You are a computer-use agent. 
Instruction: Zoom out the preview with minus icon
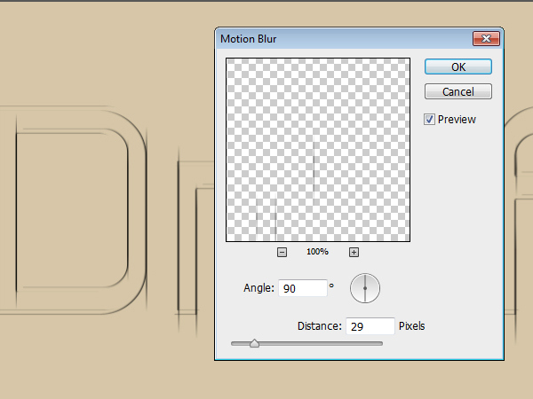[x=282, y=252]
